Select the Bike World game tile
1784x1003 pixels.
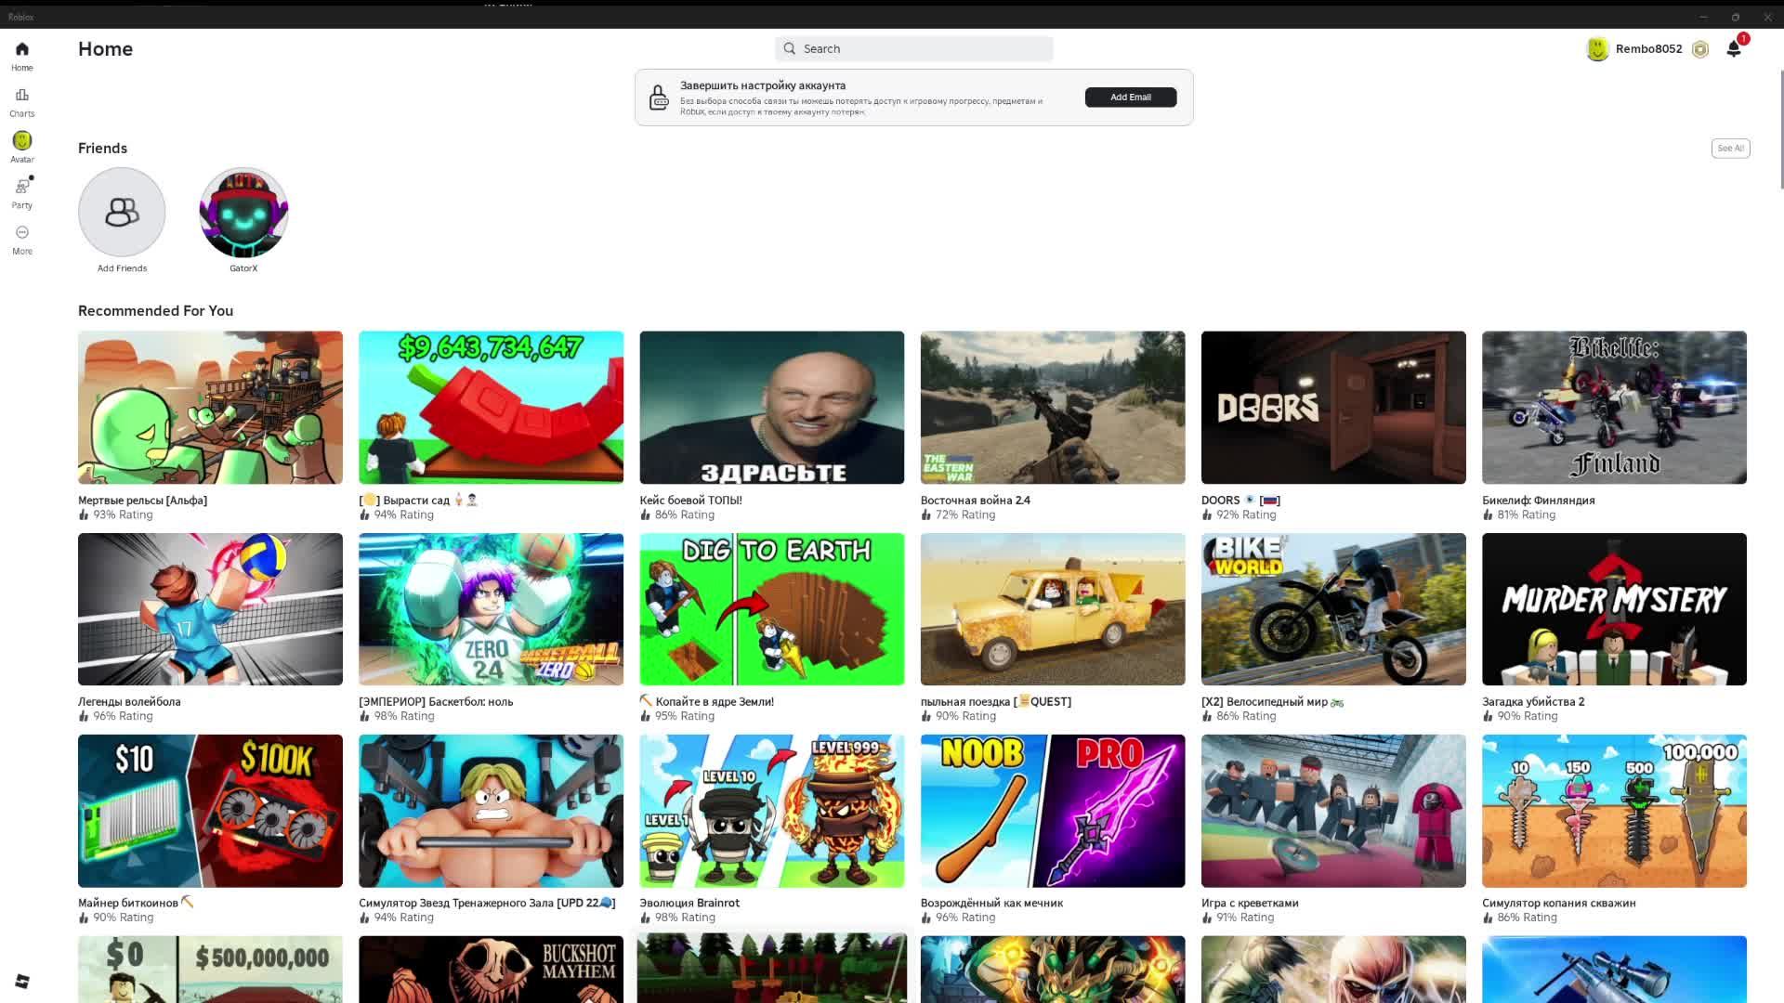click(1332, 609)
